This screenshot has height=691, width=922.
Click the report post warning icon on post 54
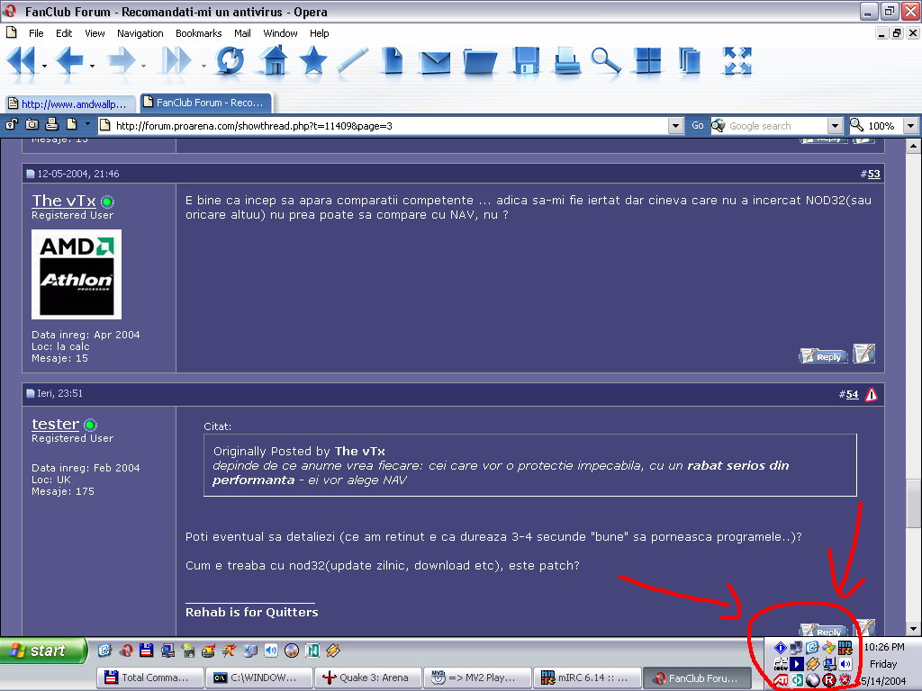871,394
